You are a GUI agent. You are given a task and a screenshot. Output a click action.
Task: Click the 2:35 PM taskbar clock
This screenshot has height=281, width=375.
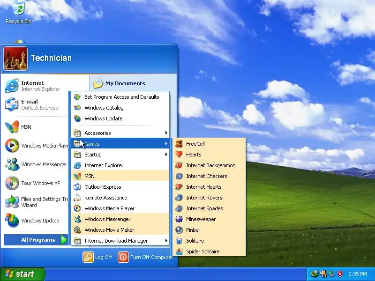coord(358,274)
